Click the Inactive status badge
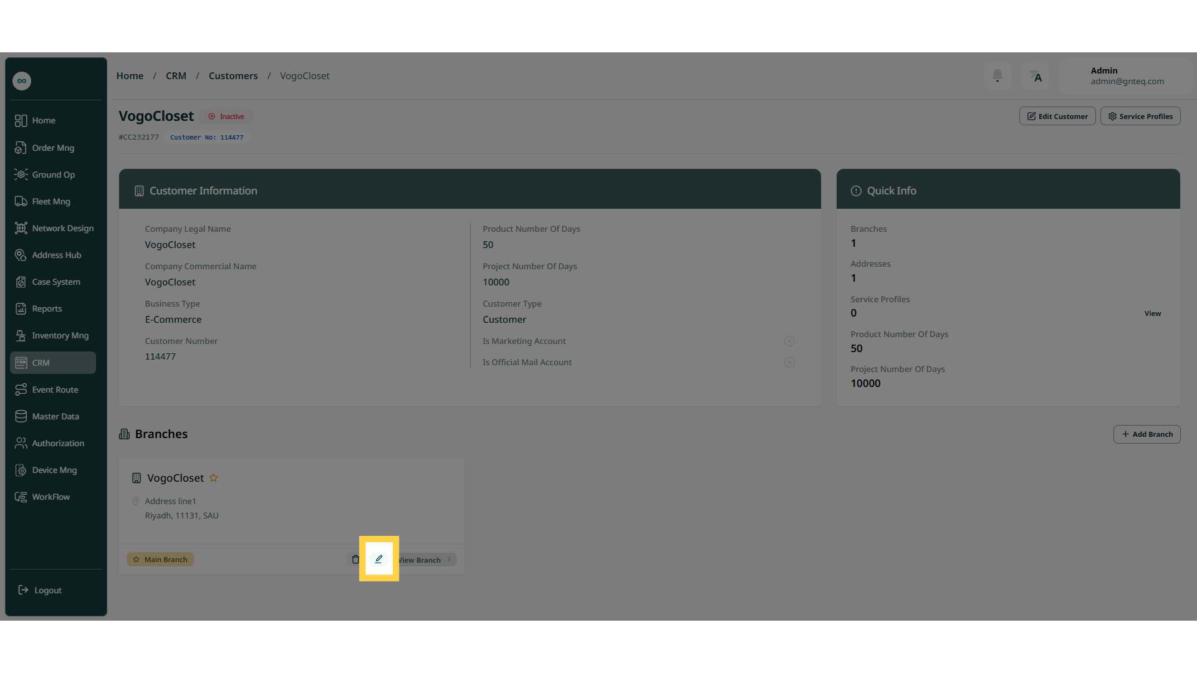 [x=226, y=117]
